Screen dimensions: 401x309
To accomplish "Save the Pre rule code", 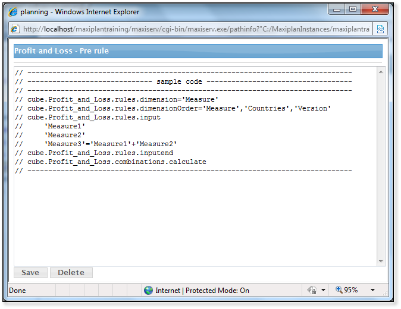I will 30,273.
